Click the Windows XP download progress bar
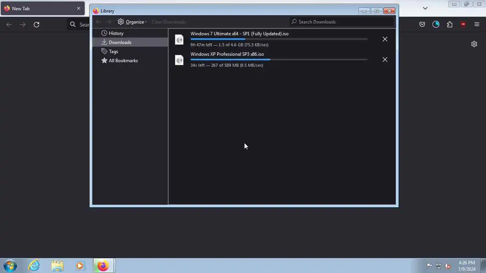486x273 pixels. click(x=279, y=60)
